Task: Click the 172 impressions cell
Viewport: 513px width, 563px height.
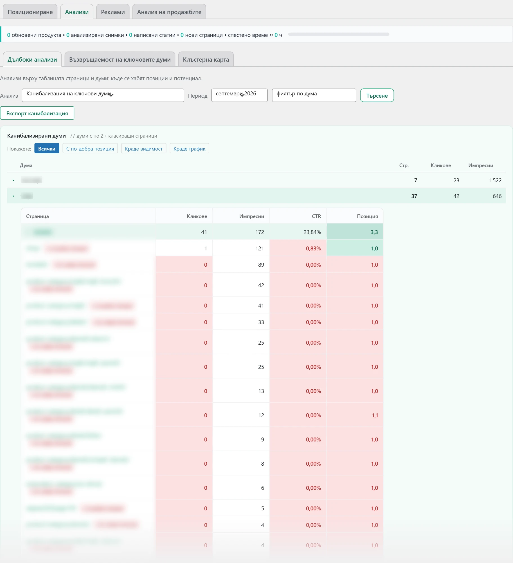Action: pyautogui.click(x=241, y=232)
